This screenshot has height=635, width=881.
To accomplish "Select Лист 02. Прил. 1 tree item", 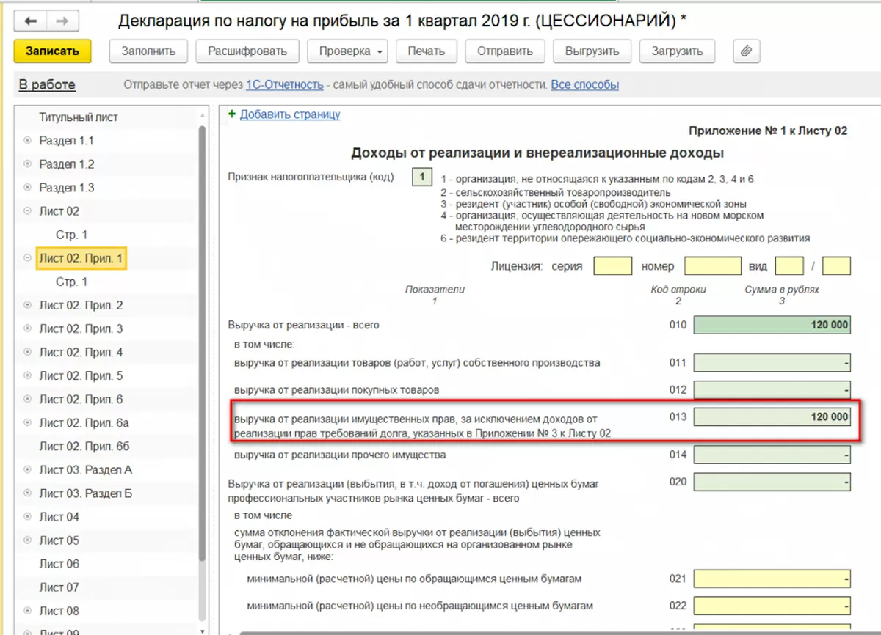I will (x=81, y=258).
